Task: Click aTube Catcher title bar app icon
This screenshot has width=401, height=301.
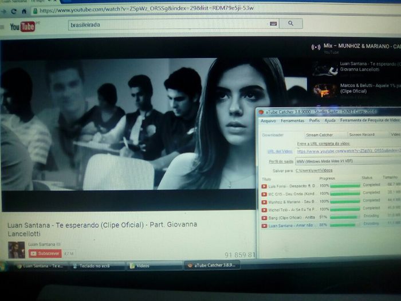Action: pyautogui.click(x=261, y=112)
